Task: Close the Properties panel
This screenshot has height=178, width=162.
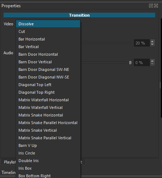Action: tap(156, 6)
